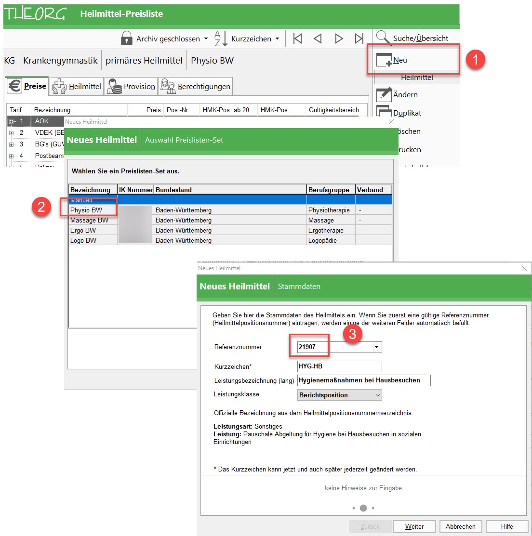
Task: Open the Provision tab
Action: pos(131,86)
